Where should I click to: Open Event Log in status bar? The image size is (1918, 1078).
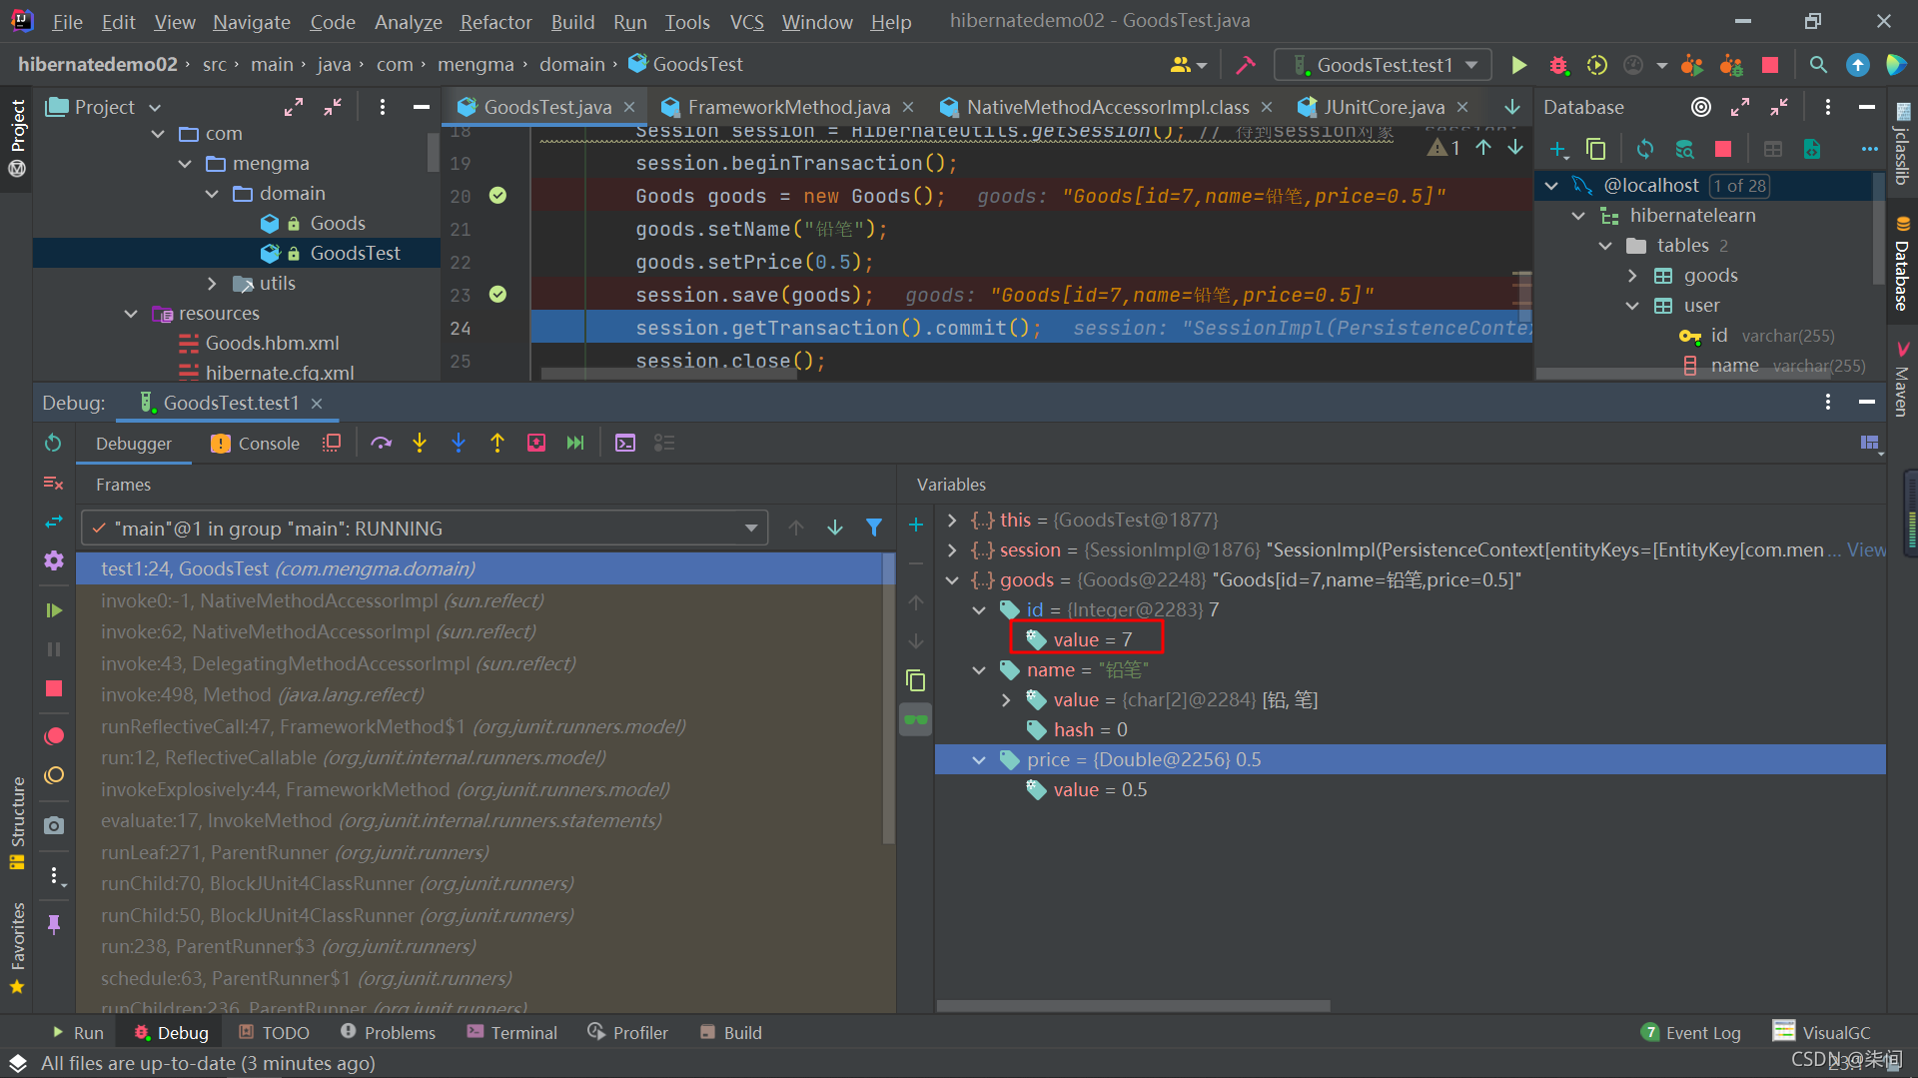[x=1691, y=1032]
